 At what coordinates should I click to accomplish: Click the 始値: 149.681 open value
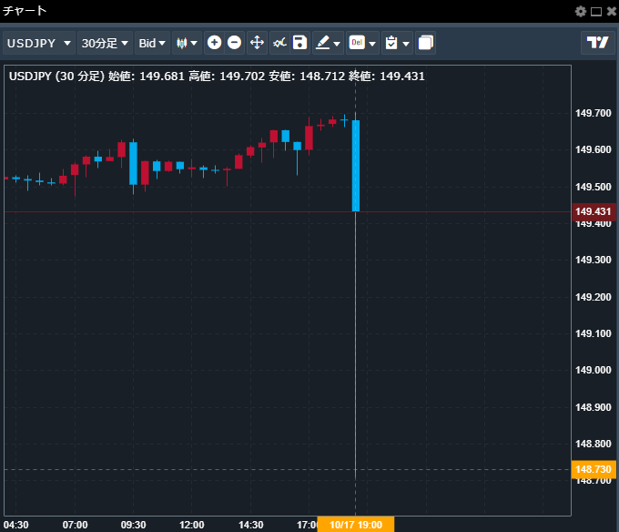[147, 76]
